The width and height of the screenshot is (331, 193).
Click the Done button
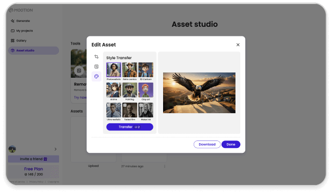[x=231, y=145]
